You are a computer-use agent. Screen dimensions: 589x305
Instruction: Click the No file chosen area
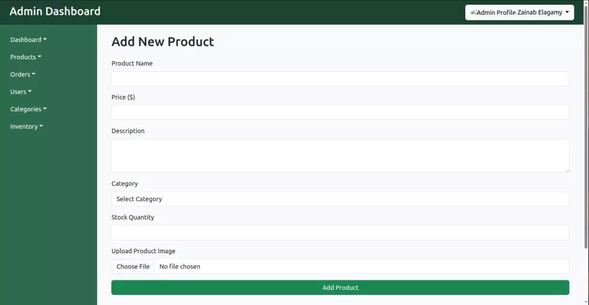180,267
